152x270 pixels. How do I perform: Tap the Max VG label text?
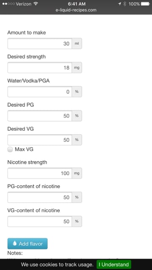pyautogui.click(x=24, y=149)
